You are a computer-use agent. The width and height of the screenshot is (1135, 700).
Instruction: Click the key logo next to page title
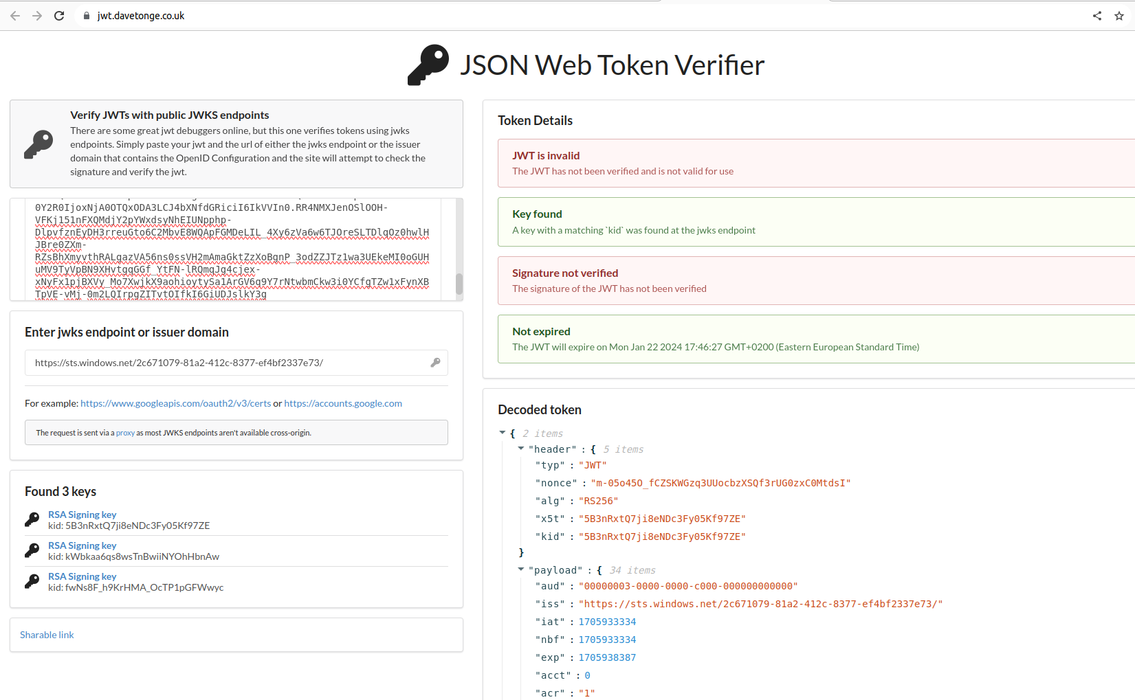[426, 65]
